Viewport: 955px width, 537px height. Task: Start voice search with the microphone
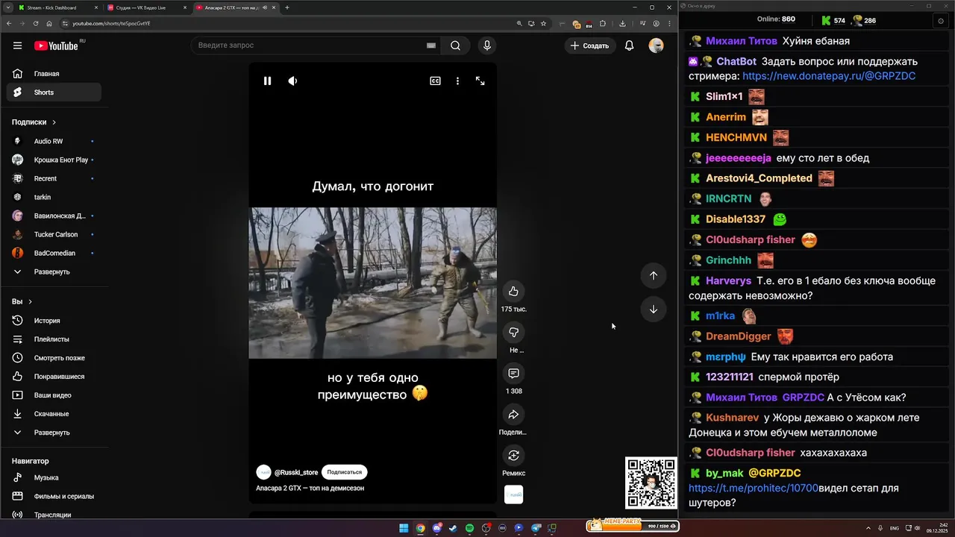point(487,45)
